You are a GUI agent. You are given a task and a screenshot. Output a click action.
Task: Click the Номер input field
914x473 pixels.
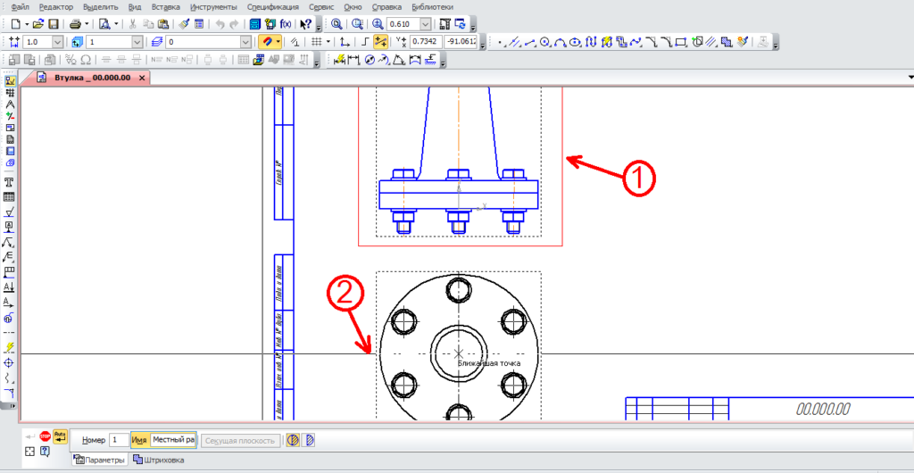tap(118, 440)
